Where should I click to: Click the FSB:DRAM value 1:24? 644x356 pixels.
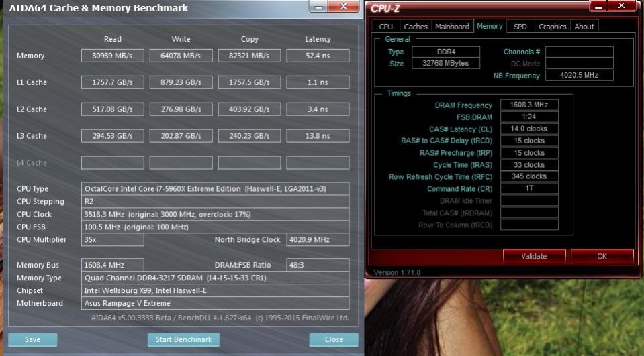click(529, 117)
